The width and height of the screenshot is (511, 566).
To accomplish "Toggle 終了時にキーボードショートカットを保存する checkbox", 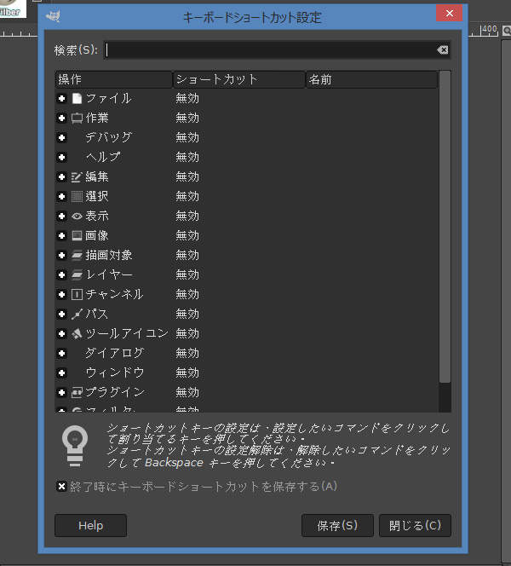I will pyautogui.click(x=61, y=486).
